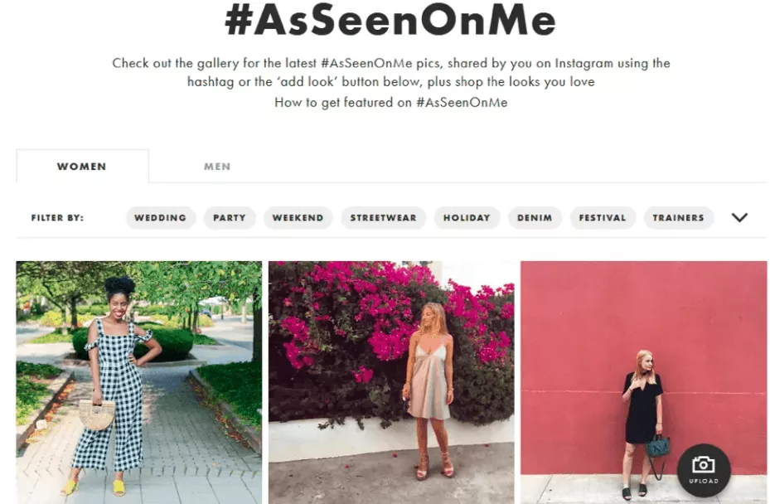Turn on the Trainers filter

677,218
